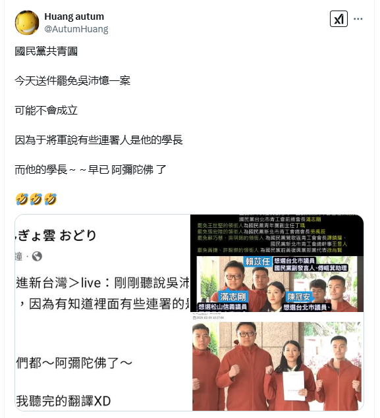This screenshot has width=380, height=418.
Task: Open the top-right image with name captions
Action: pos(277,263)
